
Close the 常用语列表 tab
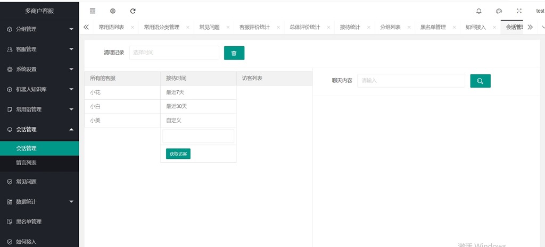133,28
